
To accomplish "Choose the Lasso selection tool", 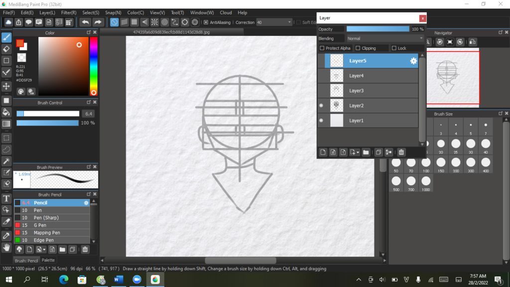I will [6, 149].
